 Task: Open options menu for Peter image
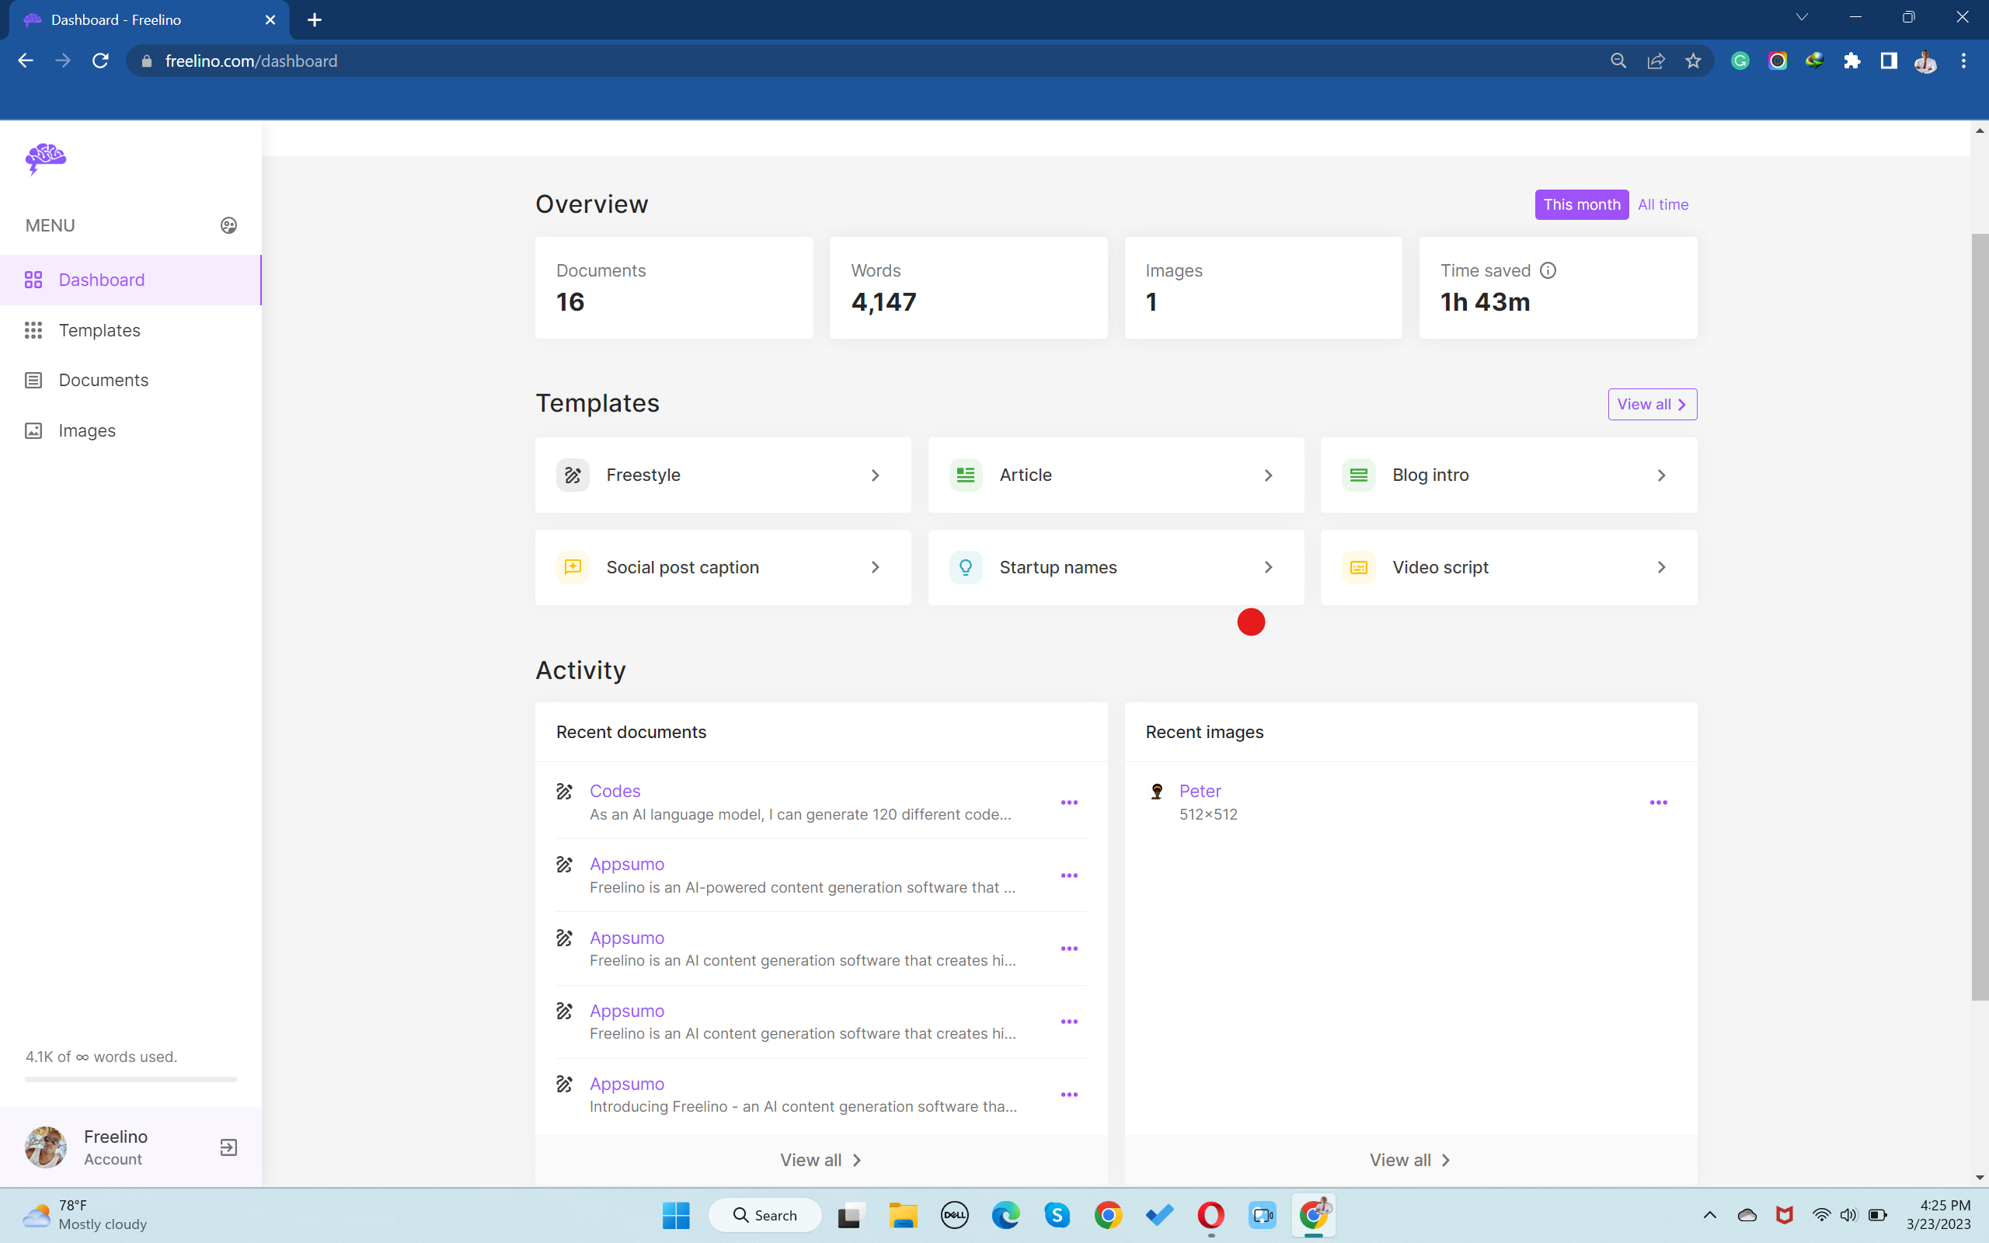(1658, 803)
